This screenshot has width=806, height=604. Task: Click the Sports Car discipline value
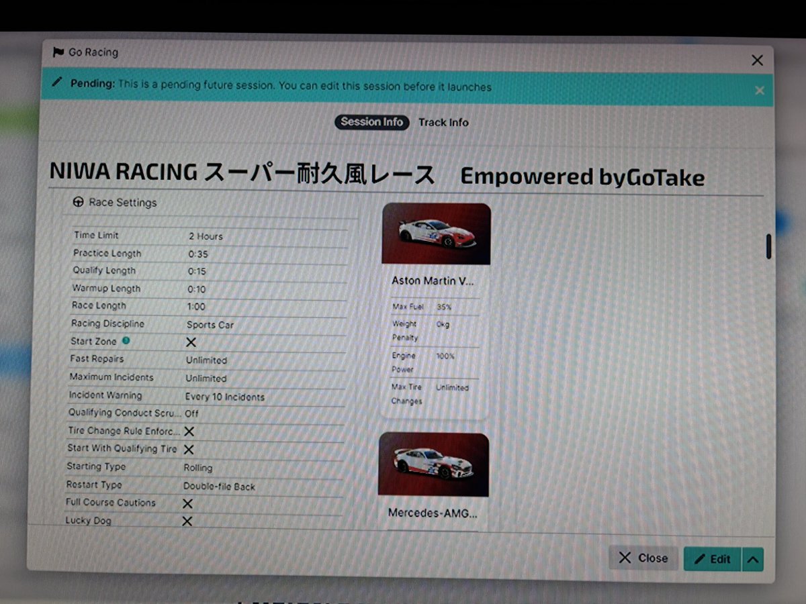click(210, 325)
